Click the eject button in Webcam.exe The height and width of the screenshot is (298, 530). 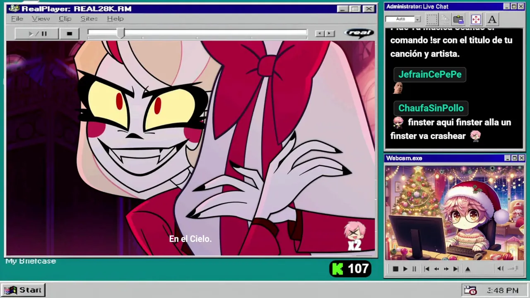[468, 269]
